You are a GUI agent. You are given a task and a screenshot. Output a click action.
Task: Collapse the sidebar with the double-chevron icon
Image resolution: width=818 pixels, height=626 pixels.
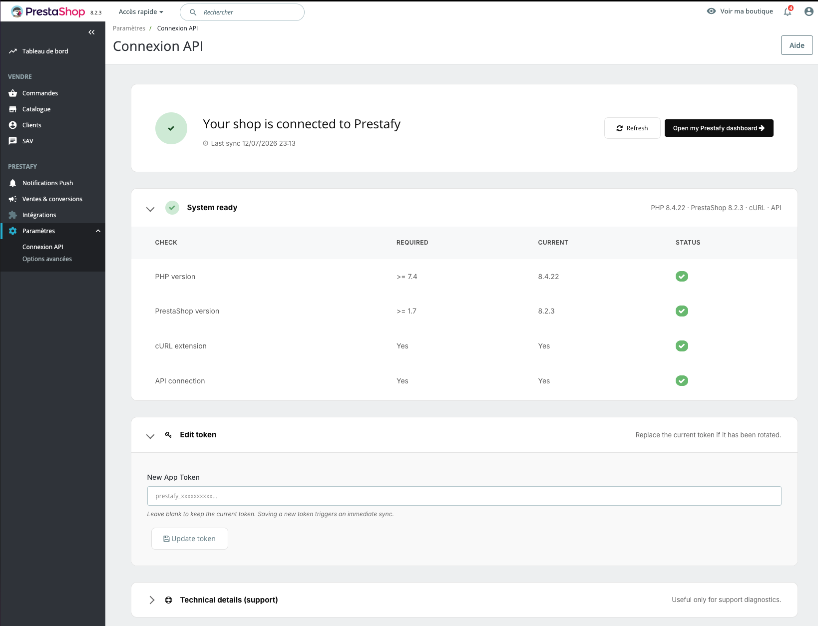pos(91,32)
